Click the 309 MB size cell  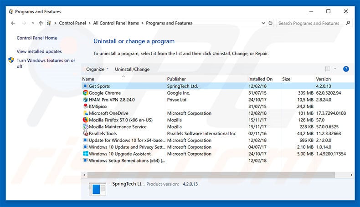[x=306, y=93]
